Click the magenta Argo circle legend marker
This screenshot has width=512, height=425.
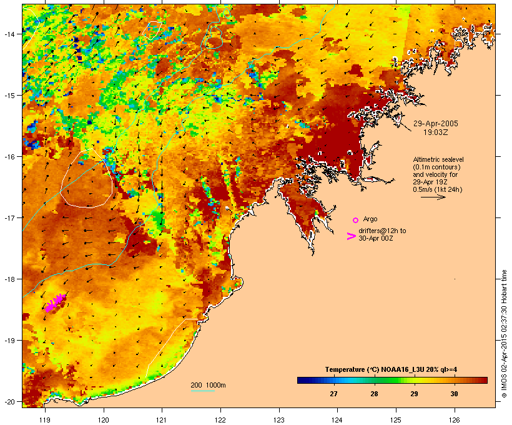coord(356,221)
